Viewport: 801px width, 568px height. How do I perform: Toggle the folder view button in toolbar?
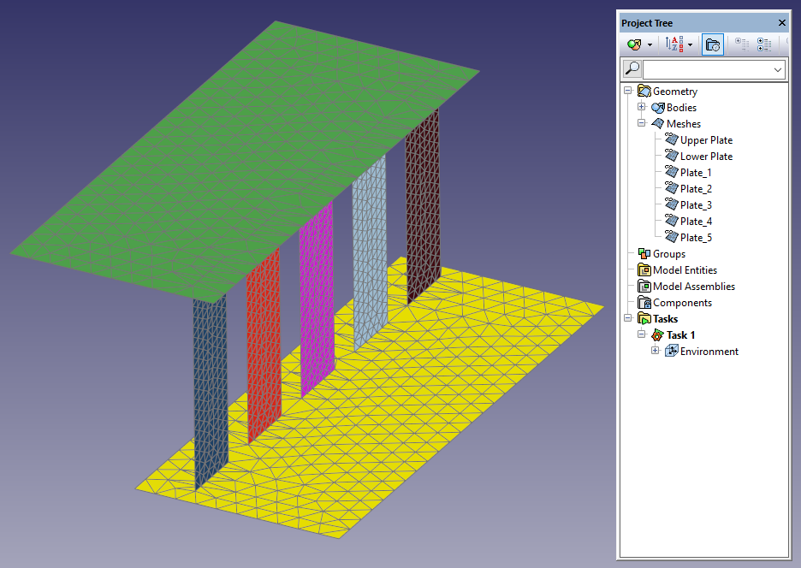click(x=713, y=44)
